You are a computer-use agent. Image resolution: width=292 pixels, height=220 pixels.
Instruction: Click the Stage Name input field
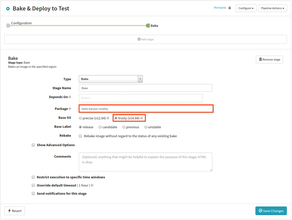point(145,88)
